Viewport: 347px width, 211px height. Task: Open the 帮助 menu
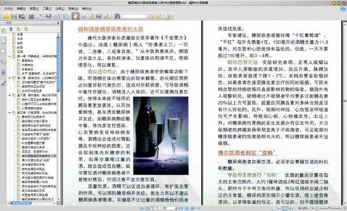[87, 9]
